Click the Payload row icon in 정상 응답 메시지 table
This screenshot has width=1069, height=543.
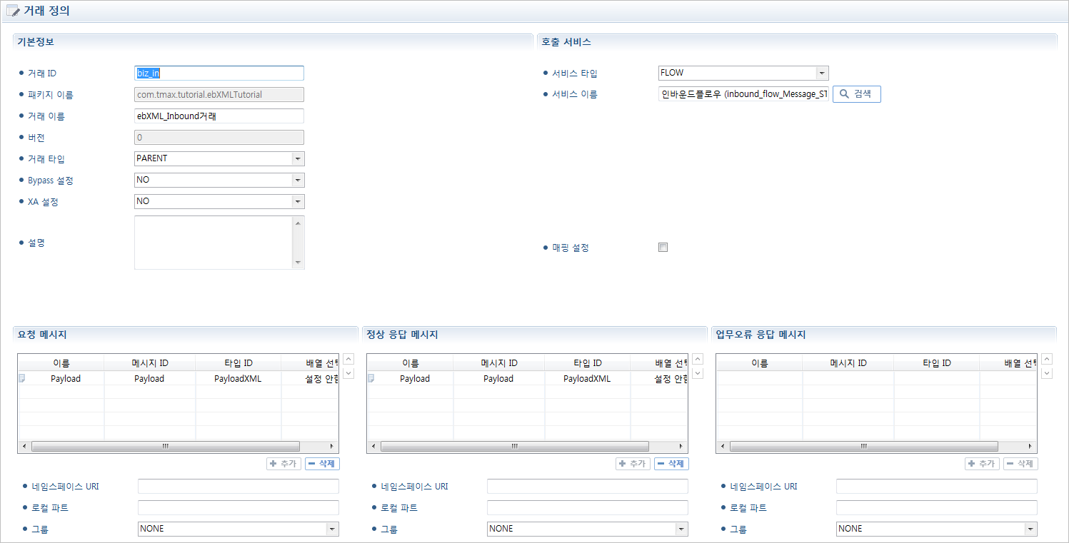click(x=371, y=379)
